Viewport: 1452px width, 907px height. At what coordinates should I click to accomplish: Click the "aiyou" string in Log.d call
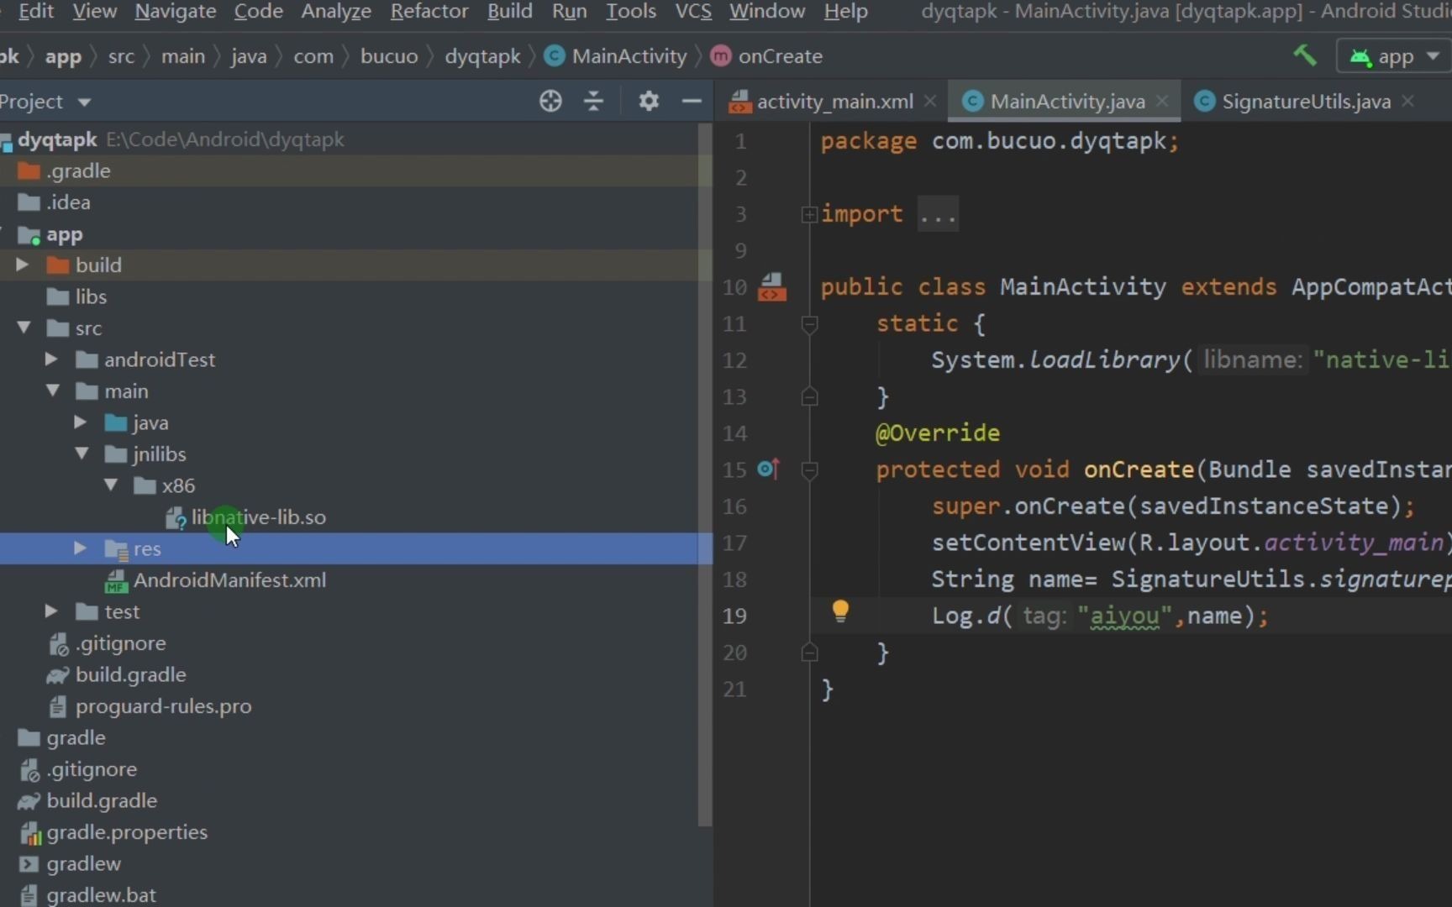1124,616
